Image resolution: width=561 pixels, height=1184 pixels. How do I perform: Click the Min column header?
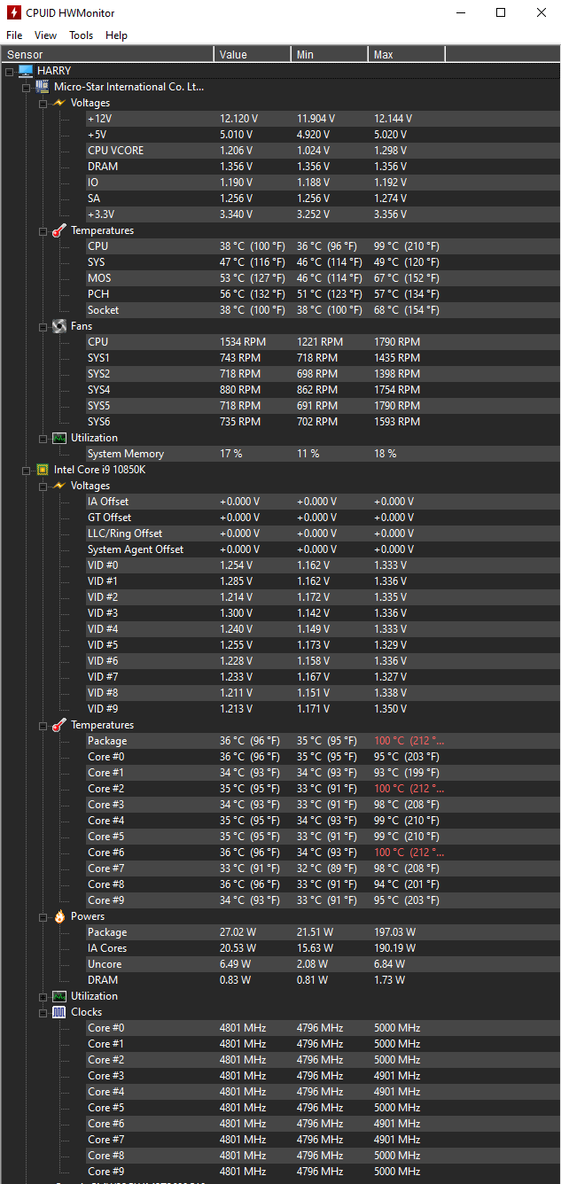click(330, 55)
